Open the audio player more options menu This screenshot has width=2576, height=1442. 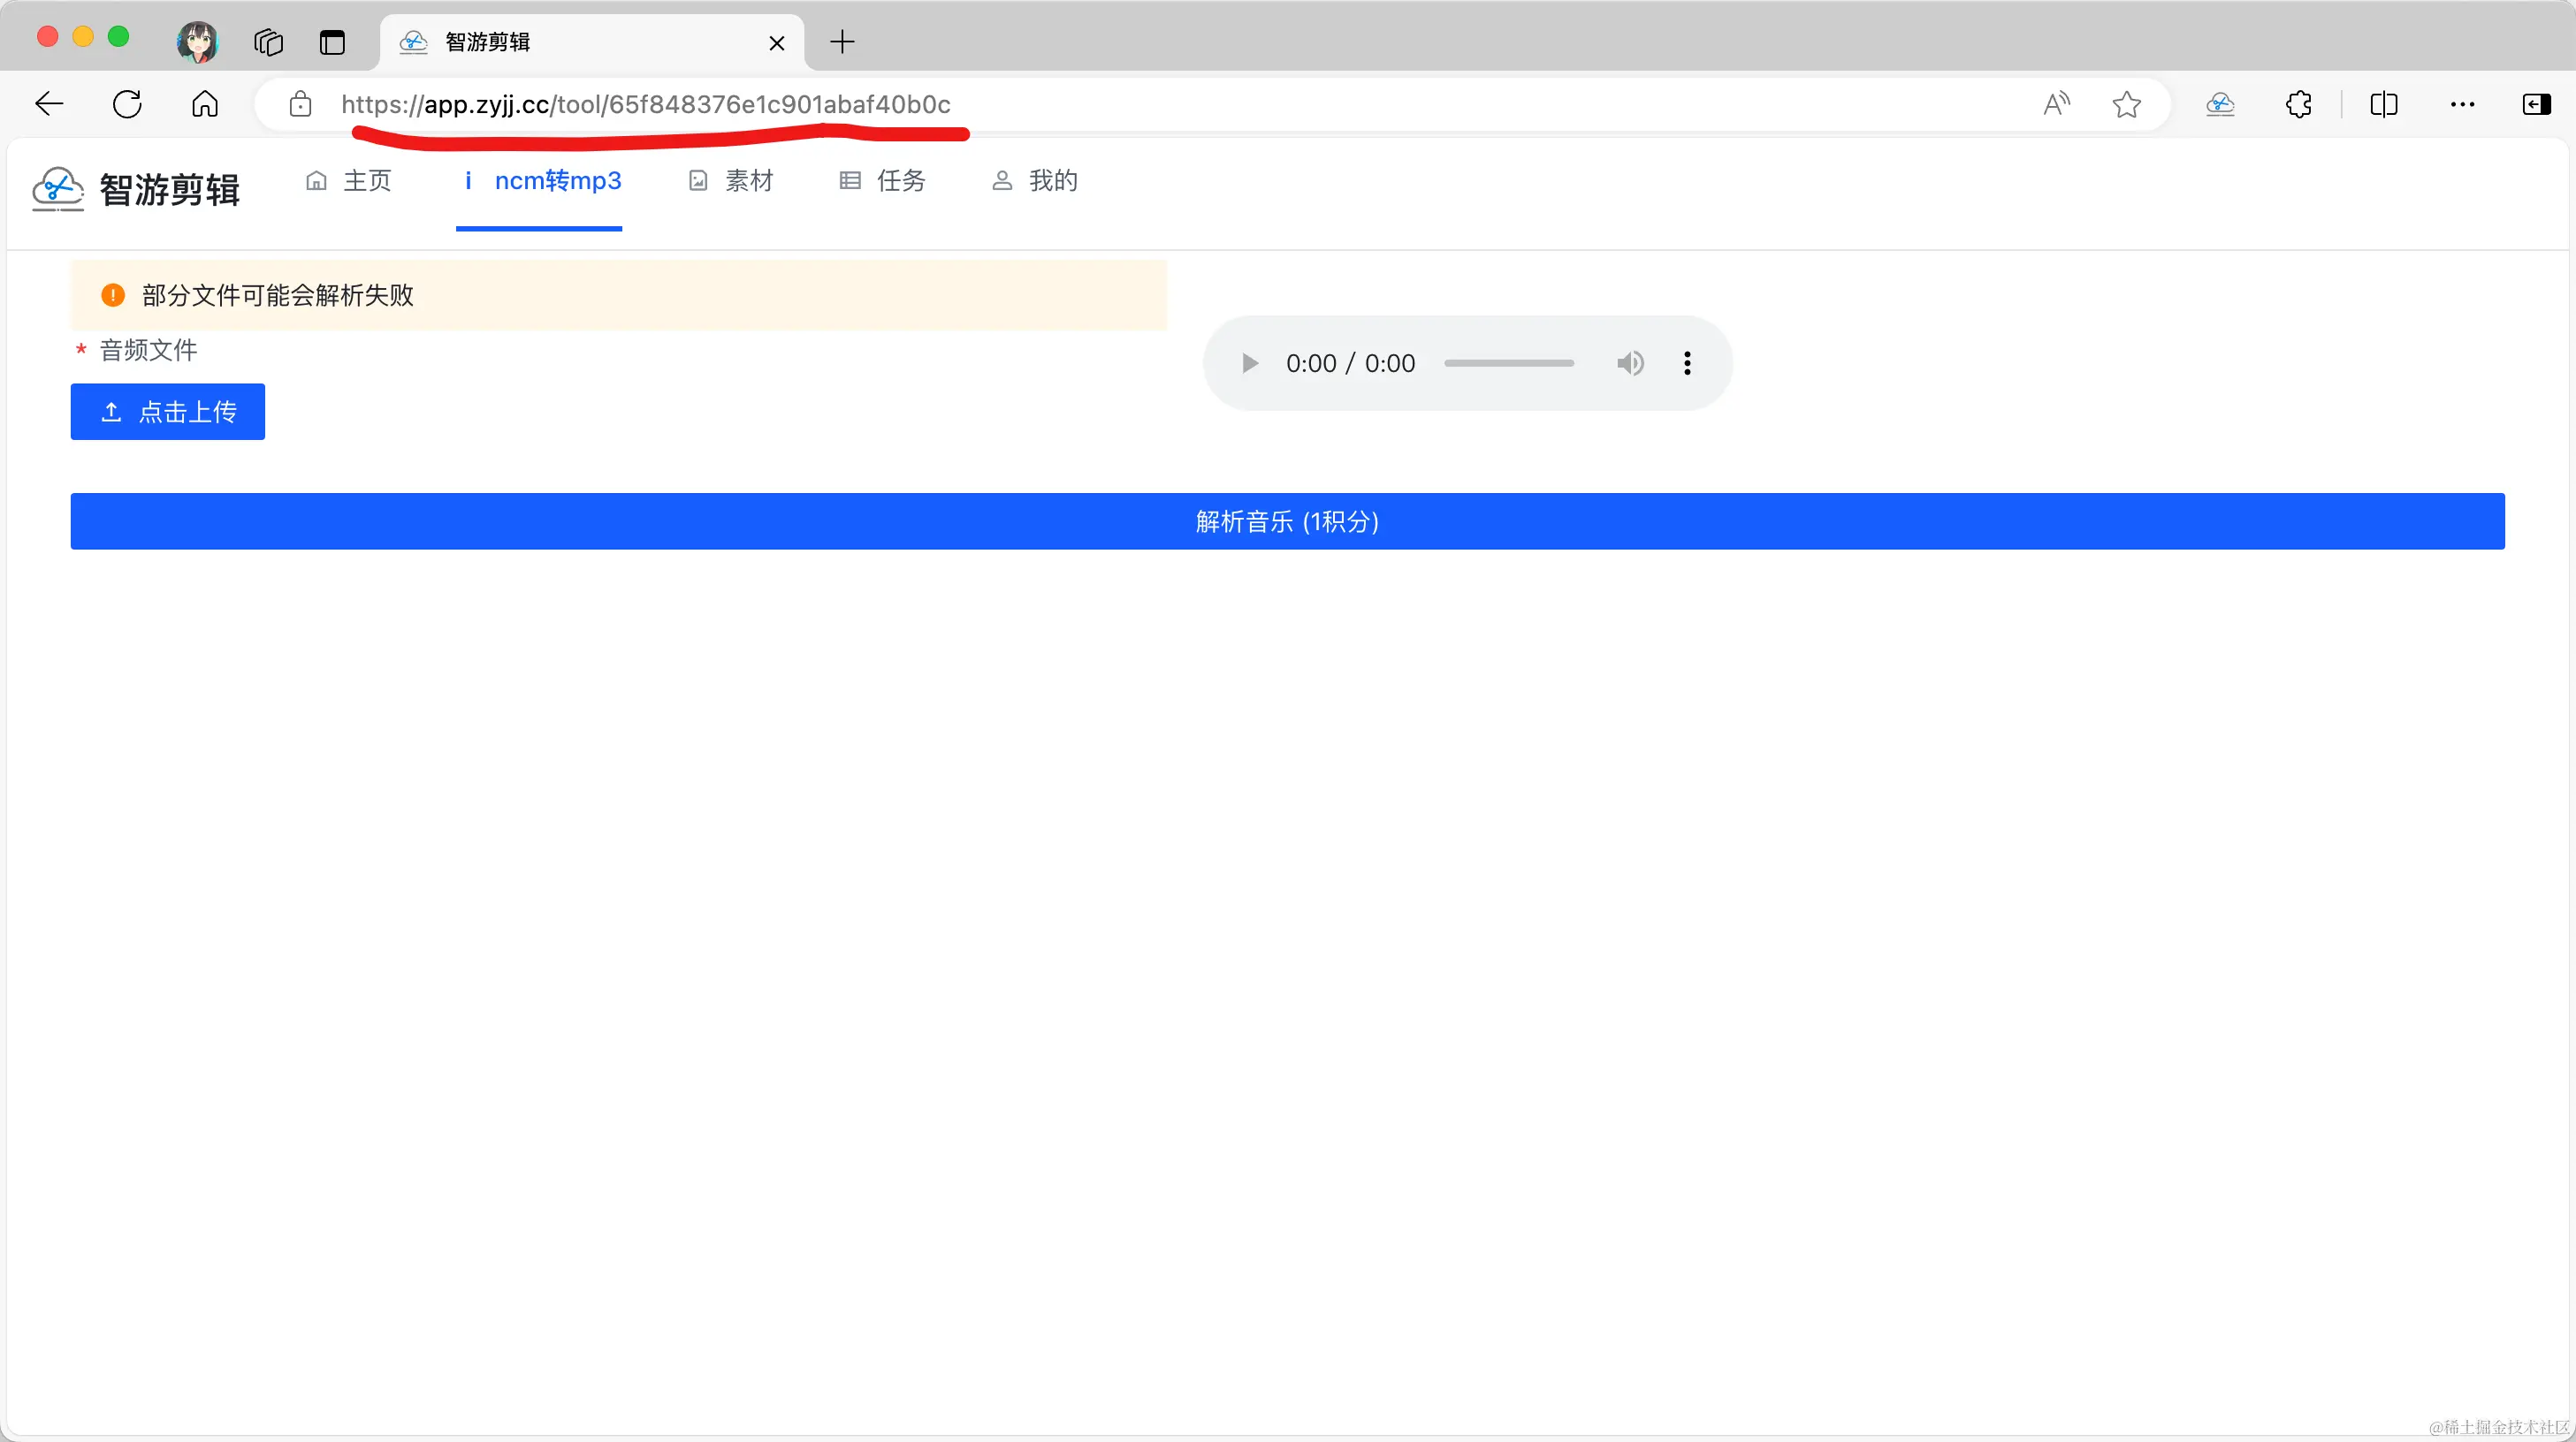(x=1687, y=363)
